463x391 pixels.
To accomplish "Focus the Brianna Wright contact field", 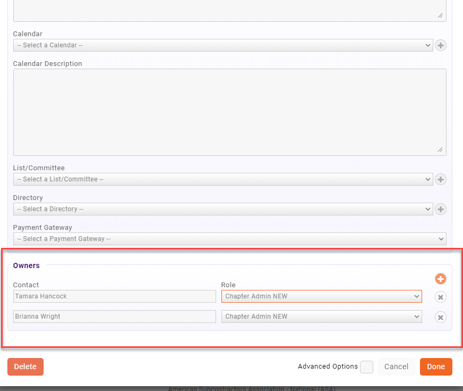I will [x=114, y=317].
